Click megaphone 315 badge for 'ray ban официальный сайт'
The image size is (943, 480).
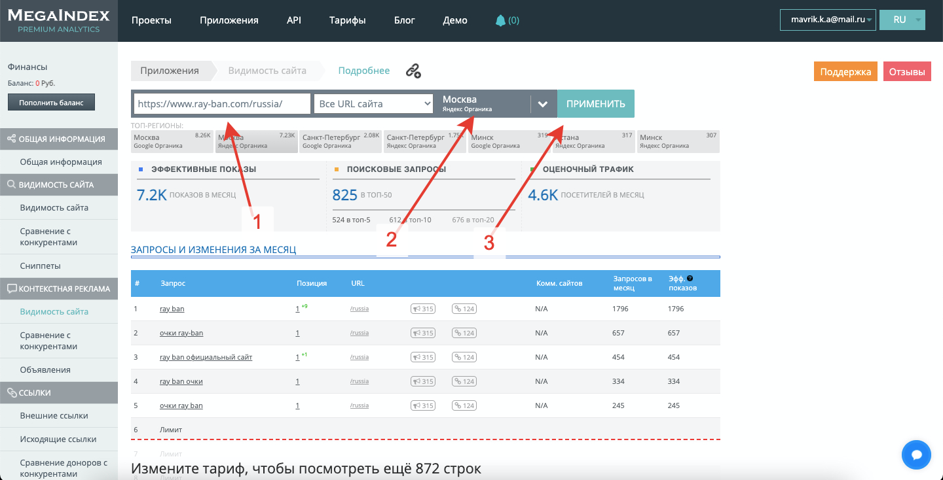[423, 357]
